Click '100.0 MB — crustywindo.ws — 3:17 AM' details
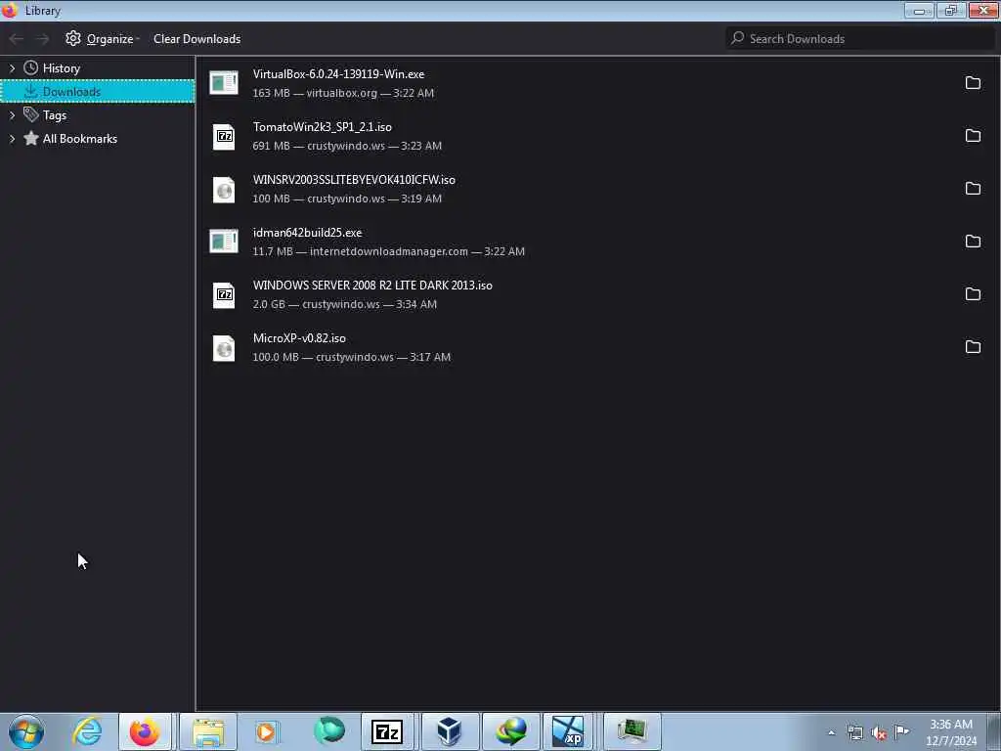Image resolution: width=1001 pixels, height=751 pixels. [351, 358]
